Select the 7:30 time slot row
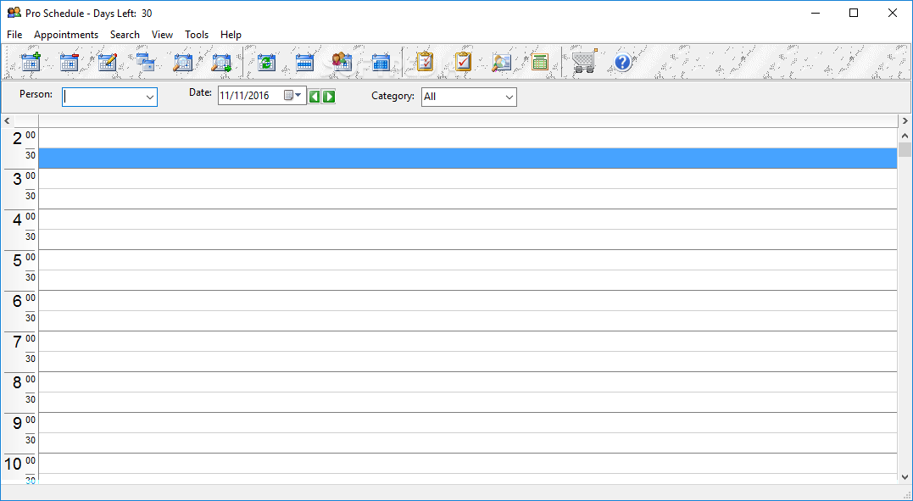The width and height of the screenshot is (913, 501). click(x=468, y=362)
